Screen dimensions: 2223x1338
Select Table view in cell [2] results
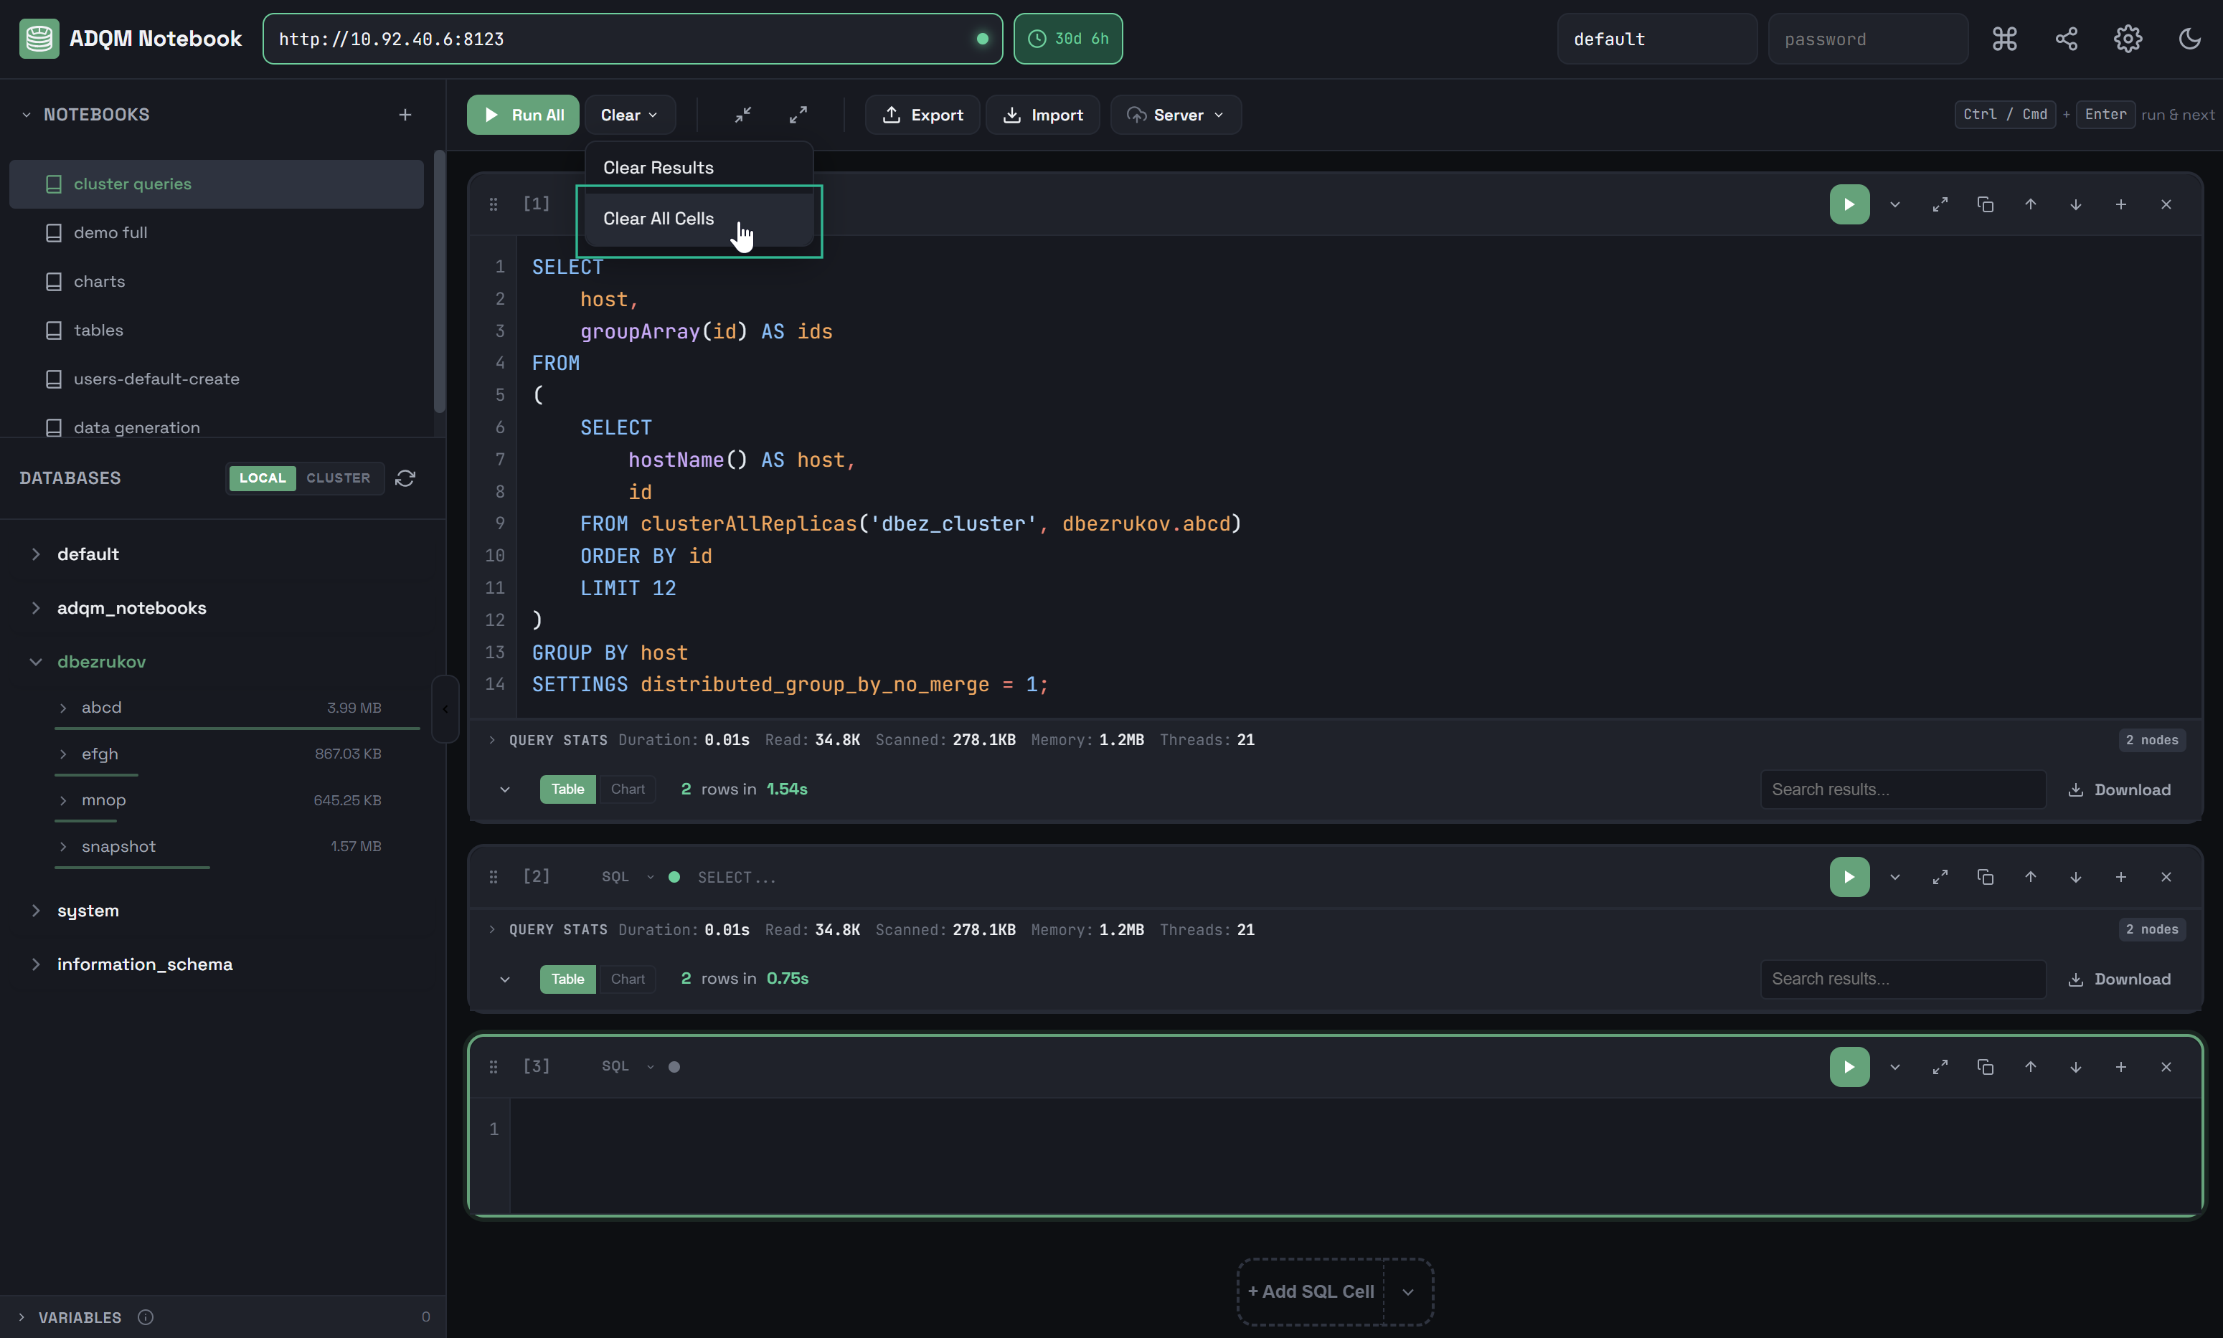point(567,978)
